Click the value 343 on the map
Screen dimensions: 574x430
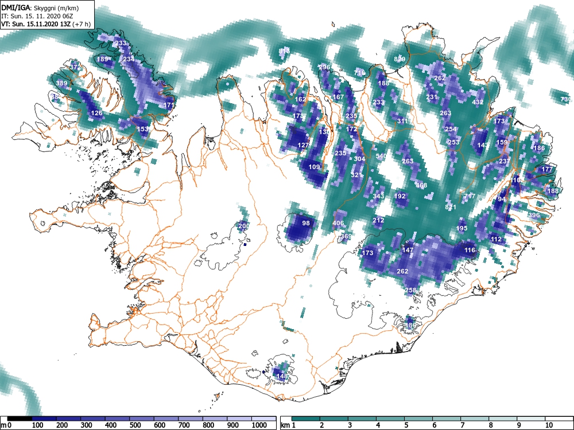pos(378,196)
